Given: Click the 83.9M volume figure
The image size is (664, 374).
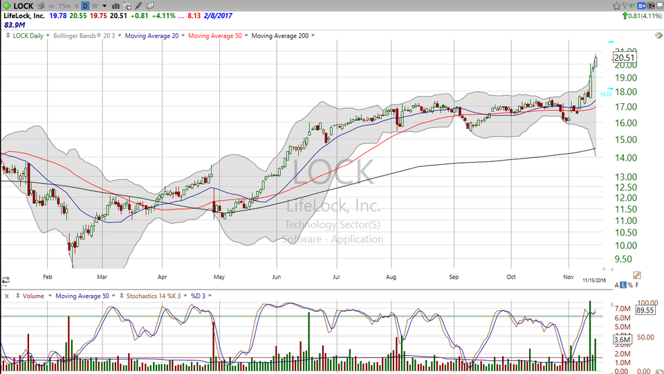Looking at the screenshot, I should pyautogui.click(x=15, y=25).
